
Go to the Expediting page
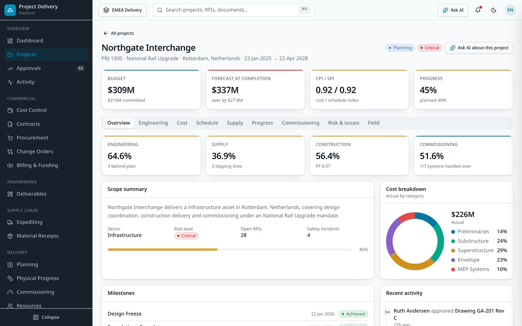(46, 222)
